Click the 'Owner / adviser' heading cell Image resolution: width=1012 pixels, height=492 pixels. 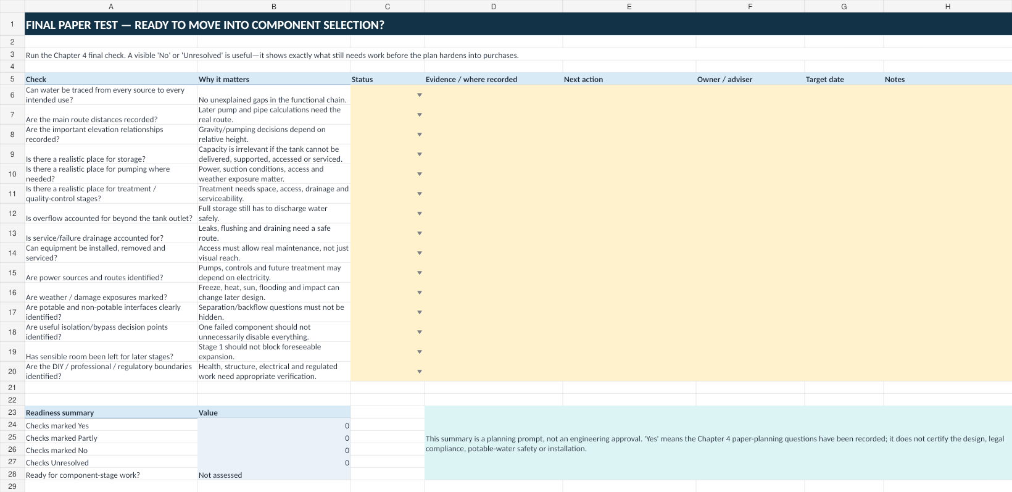[x=750, y=79]
